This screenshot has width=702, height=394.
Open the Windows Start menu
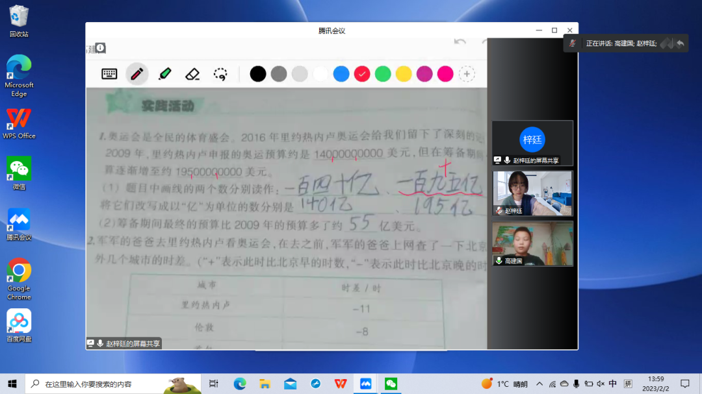click(x=12, y=384)
